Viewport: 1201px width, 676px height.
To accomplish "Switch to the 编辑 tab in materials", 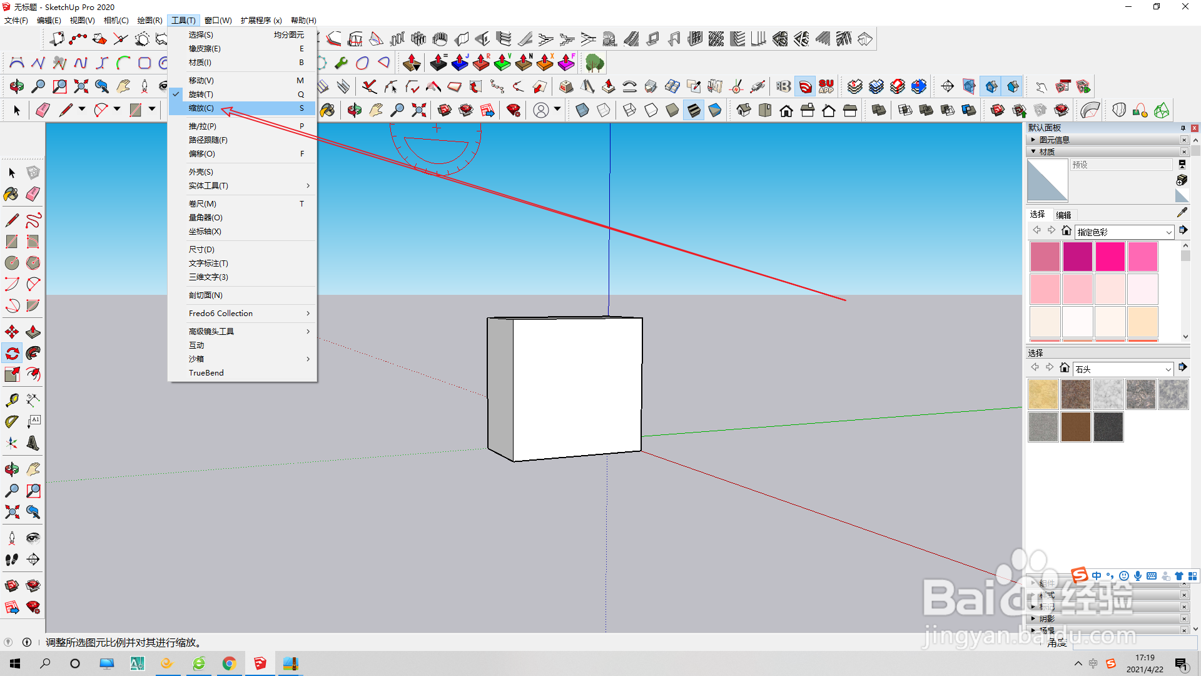I will (x=1063, y=215).
